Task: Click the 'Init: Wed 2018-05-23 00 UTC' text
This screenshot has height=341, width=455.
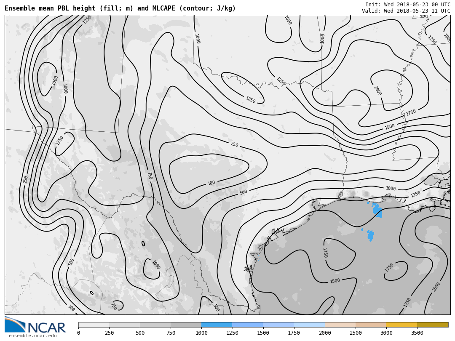Action: pyautogui.click(x=408, y=4)
